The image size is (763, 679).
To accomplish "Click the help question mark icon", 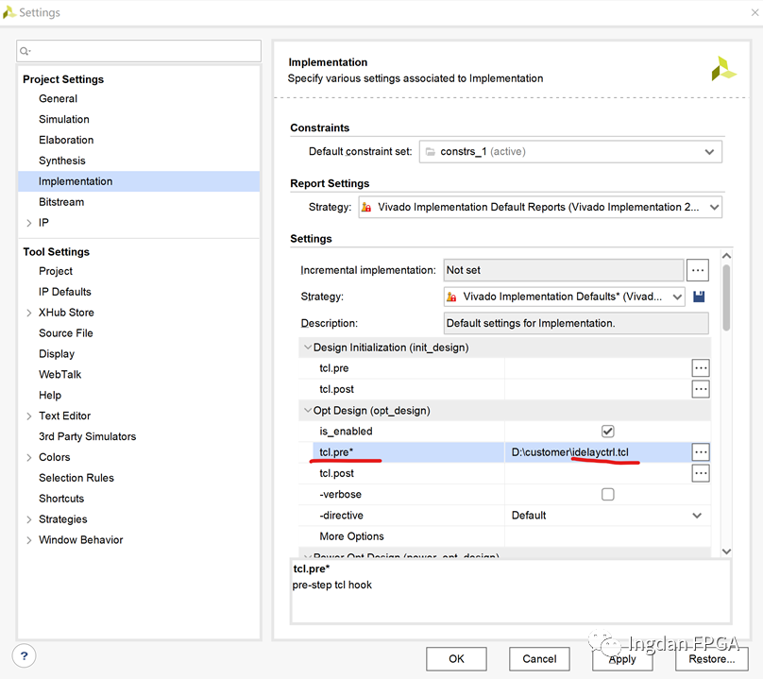I will point(25,656).
